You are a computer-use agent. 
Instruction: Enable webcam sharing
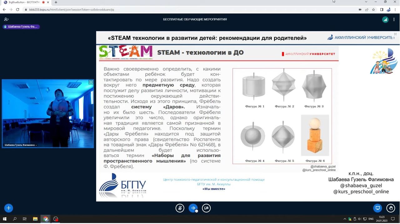(x=206, y=208)
